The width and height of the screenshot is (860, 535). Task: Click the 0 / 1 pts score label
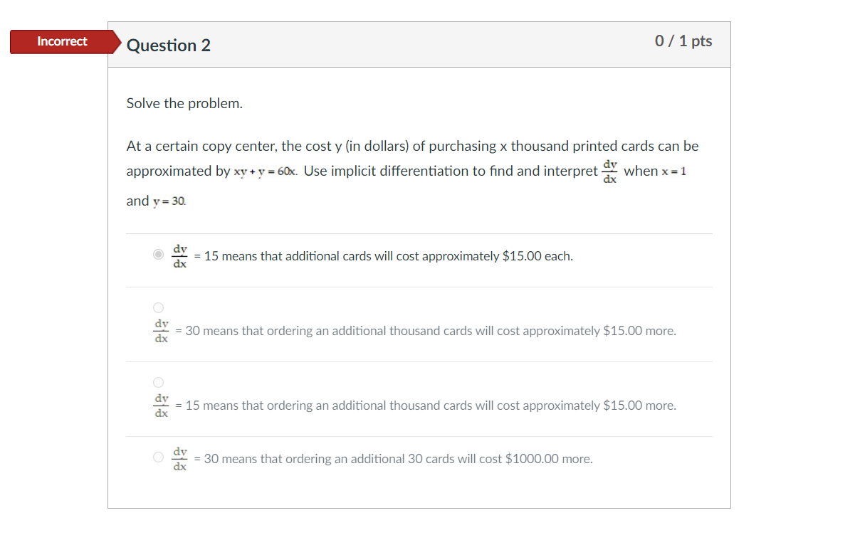coord(683,41)
